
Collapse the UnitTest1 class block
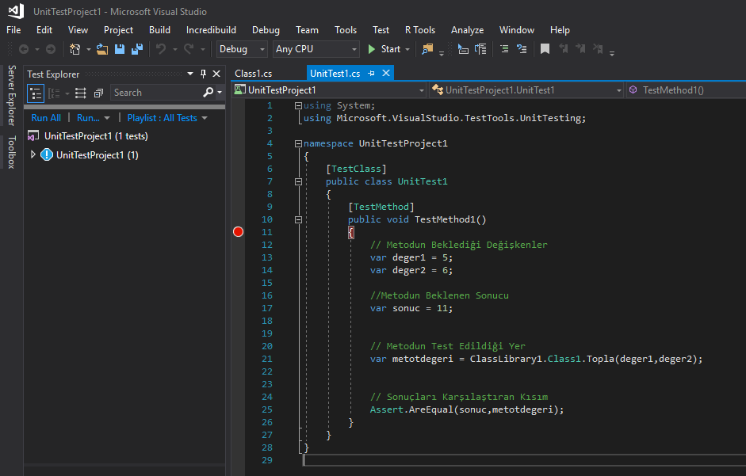coord(298,181)
